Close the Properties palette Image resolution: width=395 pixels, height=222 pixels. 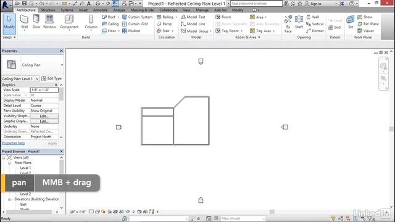[x=62, y=51]
